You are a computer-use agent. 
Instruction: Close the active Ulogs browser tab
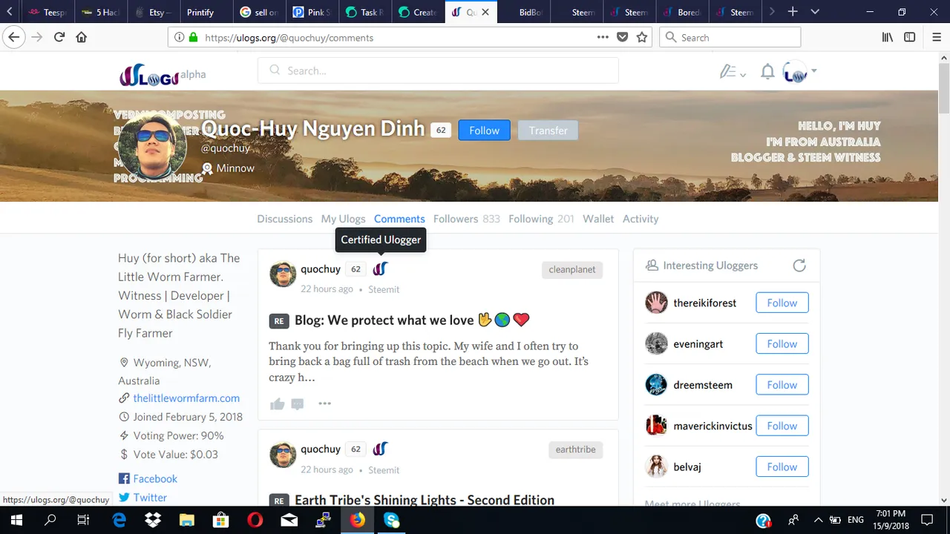[485, 13]
